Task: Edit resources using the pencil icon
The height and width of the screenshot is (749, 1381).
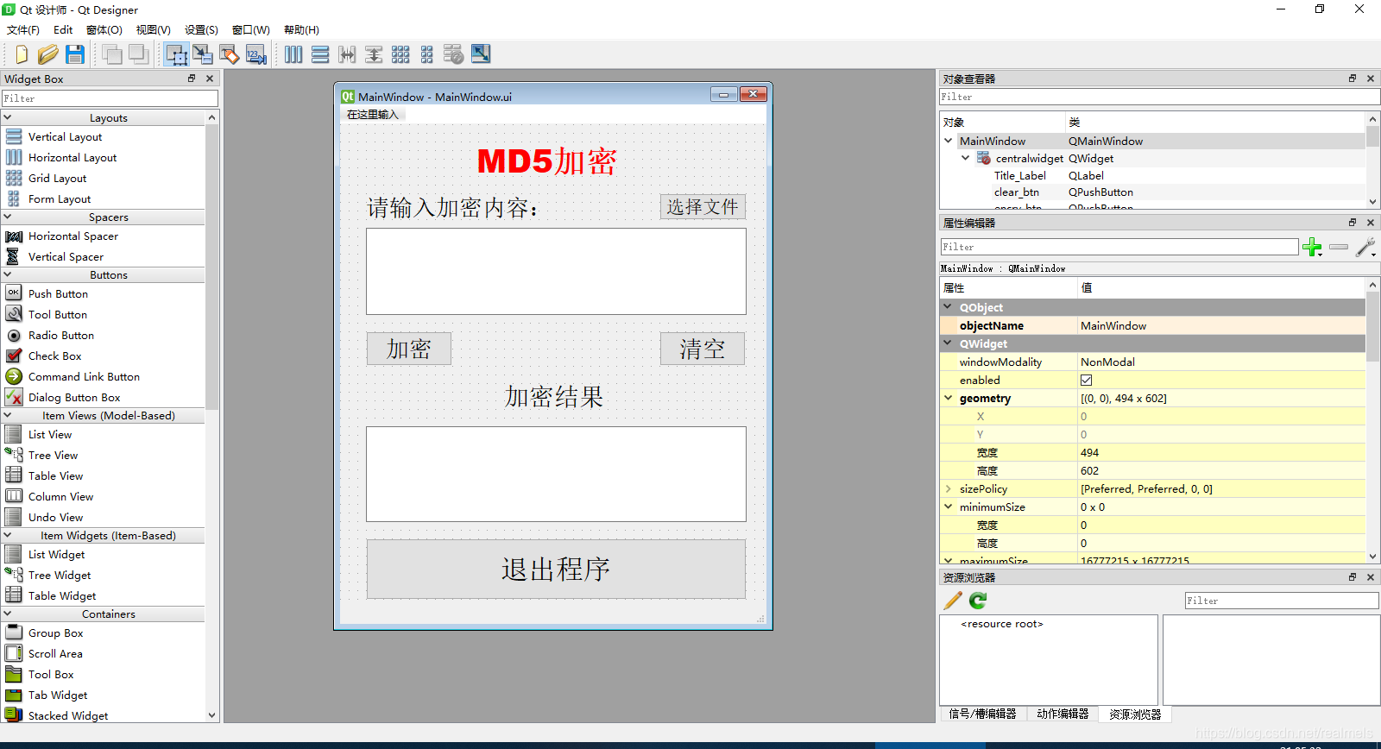Action: click(x=953, y=601)
